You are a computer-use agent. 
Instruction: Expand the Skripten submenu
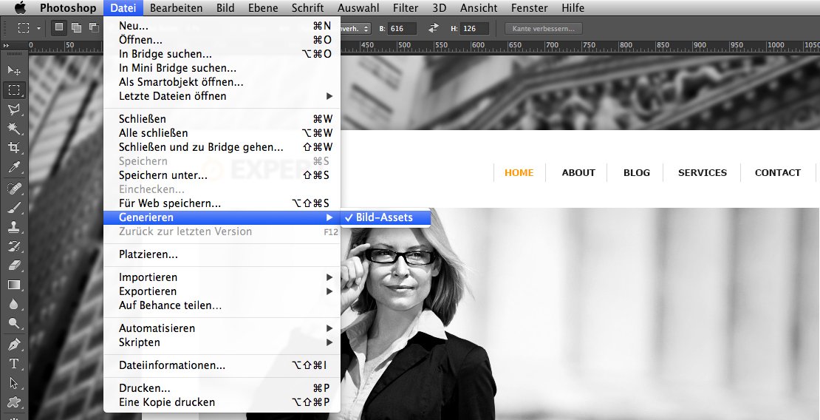(x=222, y=342)
